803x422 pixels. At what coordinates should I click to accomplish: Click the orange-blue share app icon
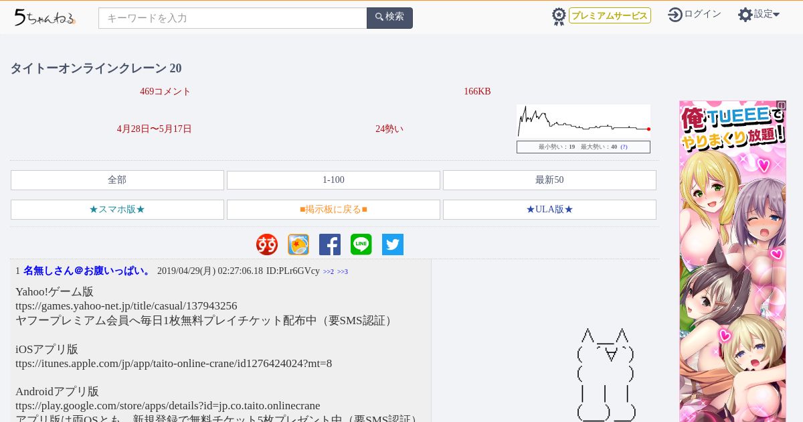coord(298,244)
